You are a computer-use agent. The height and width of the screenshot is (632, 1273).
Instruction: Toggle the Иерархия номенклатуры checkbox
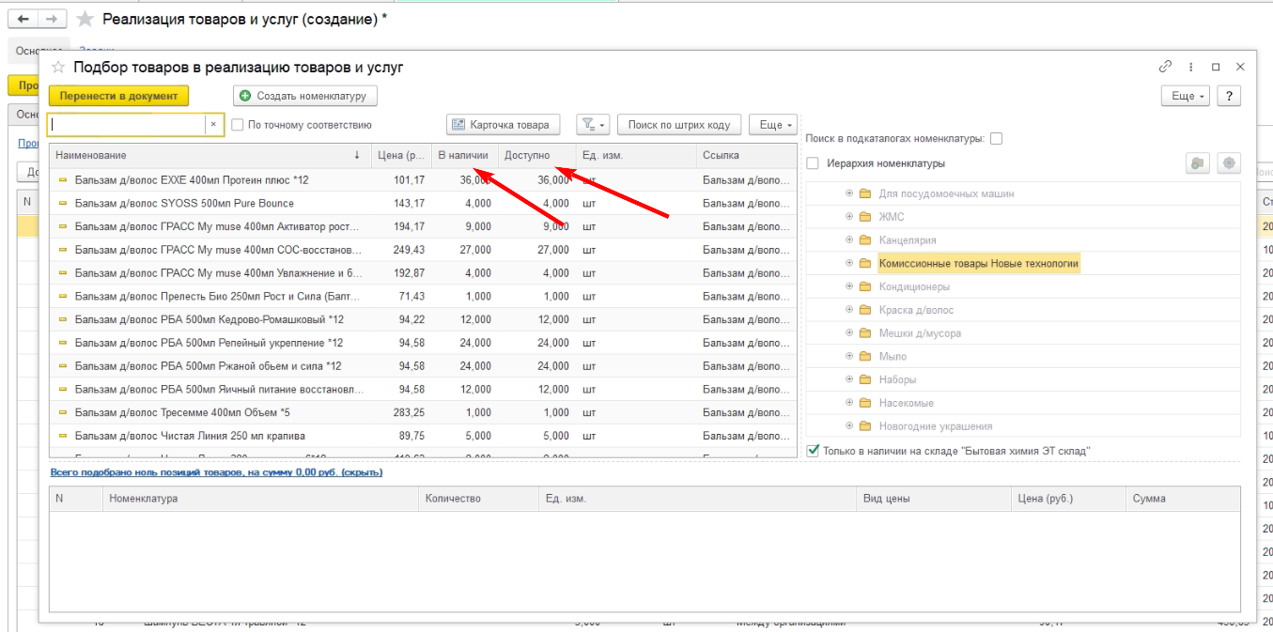click(x=813, y=163)
